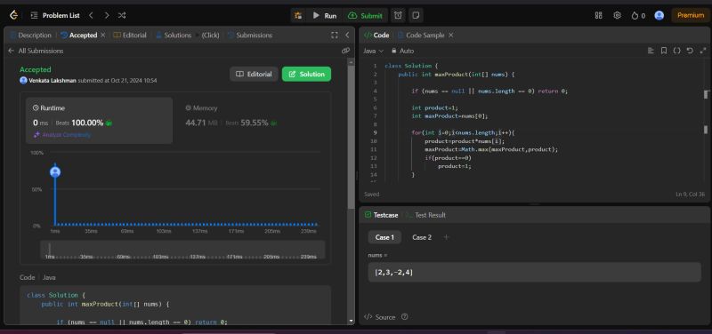Go back to All Submissions
Viewport: 712px width, 334px height.
pos(36,51)
